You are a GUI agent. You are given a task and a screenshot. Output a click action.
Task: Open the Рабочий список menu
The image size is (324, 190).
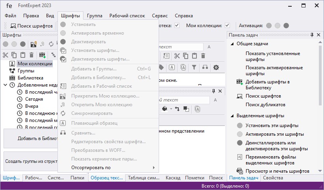point(127,16)
